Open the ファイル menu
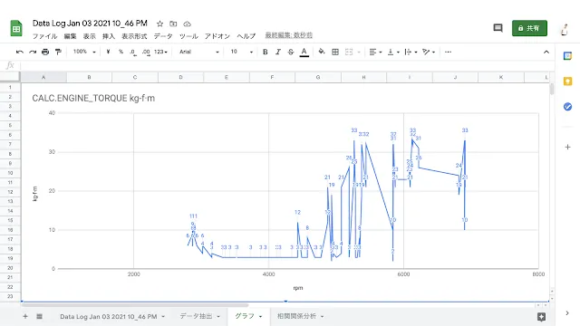Viewport: 580px width, 326px height. click(x=44, y=36)
